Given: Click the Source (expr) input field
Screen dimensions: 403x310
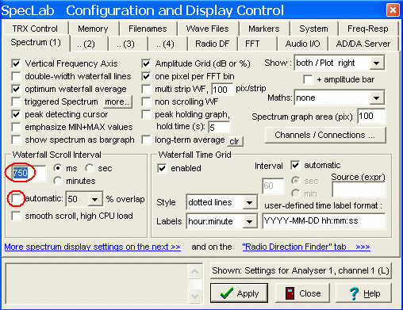Looking at the screenshot, I should pyautogui.click(x=359, y=189).
